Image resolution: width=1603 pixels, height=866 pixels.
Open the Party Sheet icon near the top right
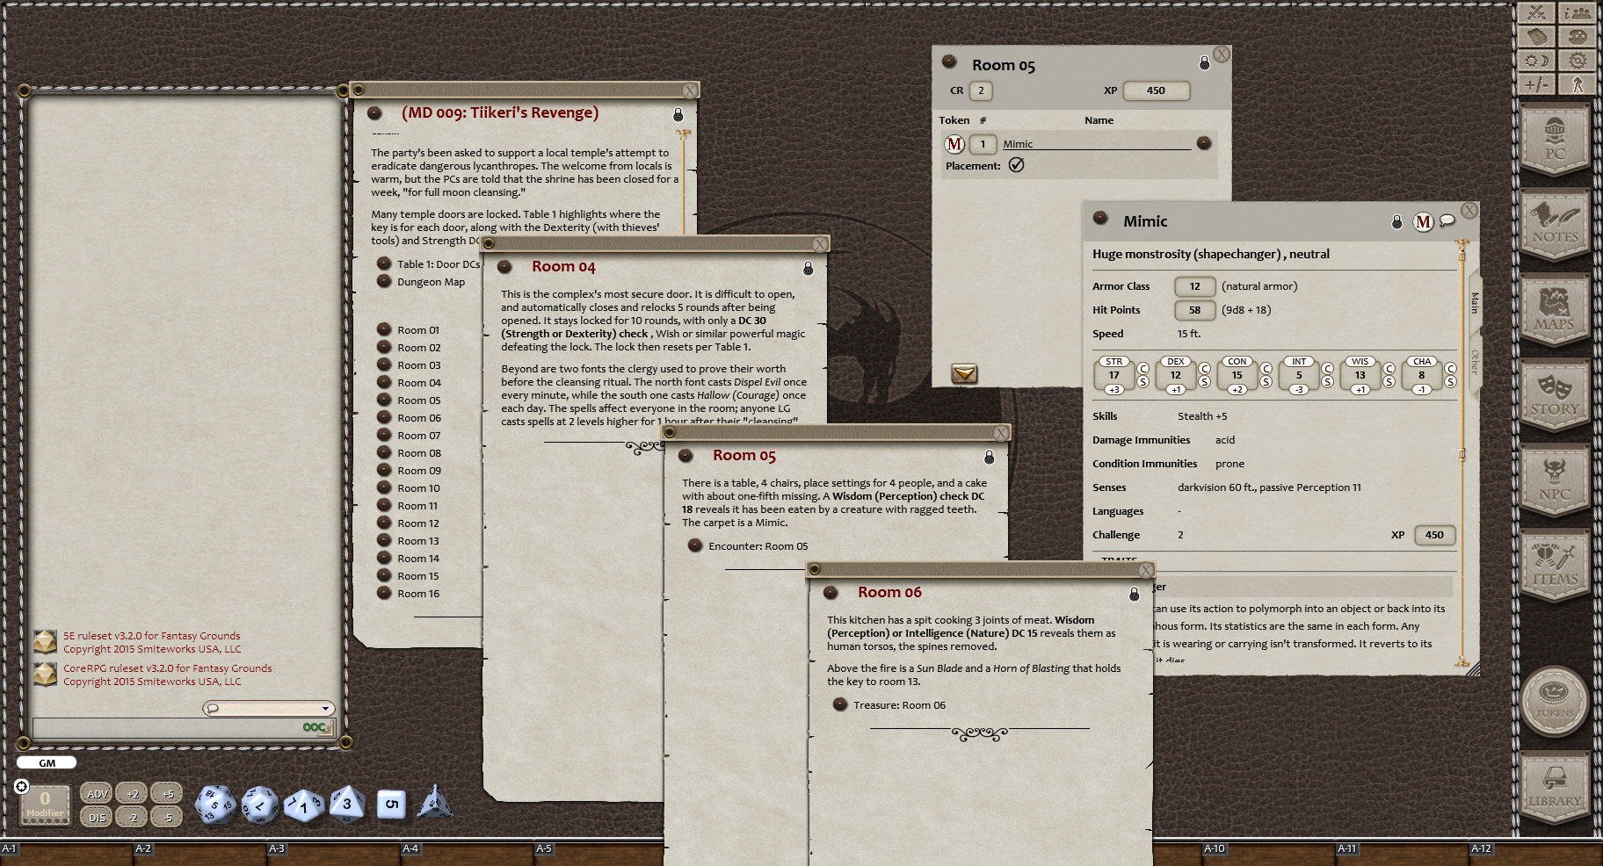1578,13
